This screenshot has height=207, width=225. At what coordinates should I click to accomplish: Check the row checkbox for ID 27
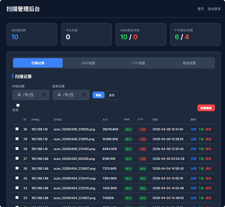tap(17, 158)
